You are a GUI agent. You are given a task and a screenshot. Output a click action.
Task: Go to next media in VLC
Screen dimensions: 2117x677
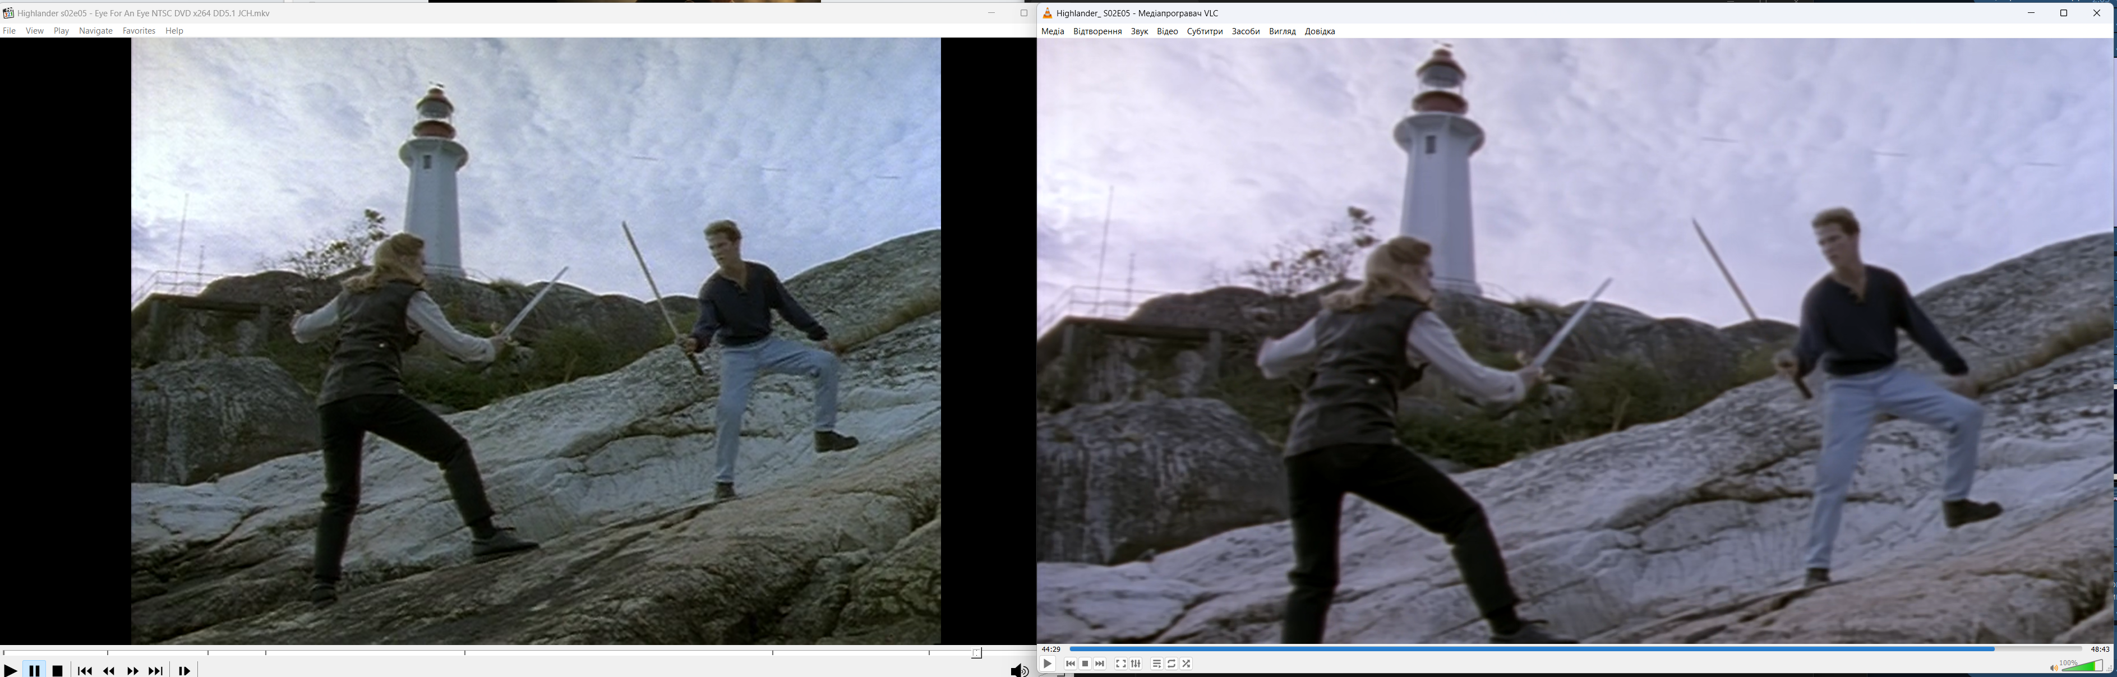(1100, 664)
